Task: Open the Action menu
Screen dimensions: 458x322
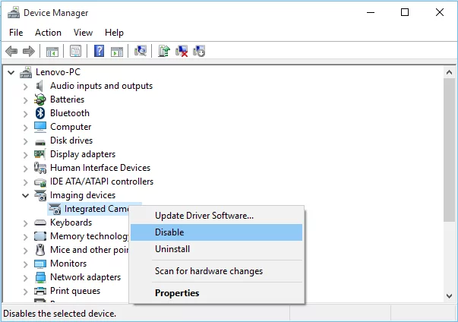Action: [48, 33]
